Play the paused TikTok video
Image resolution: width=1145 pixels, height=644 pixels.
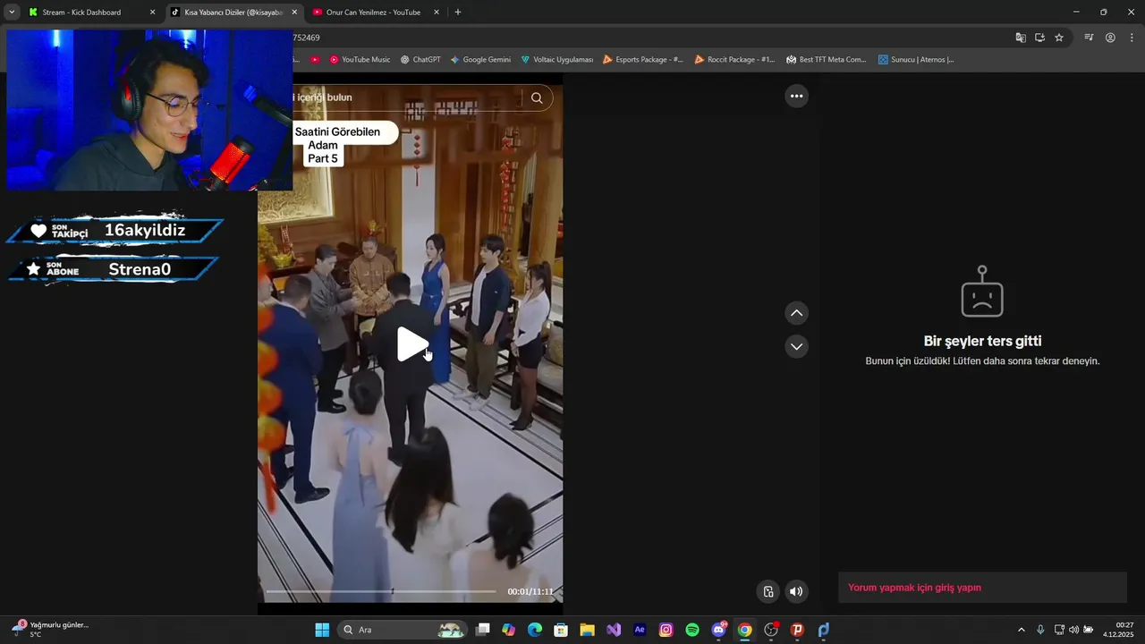point(412,344)
